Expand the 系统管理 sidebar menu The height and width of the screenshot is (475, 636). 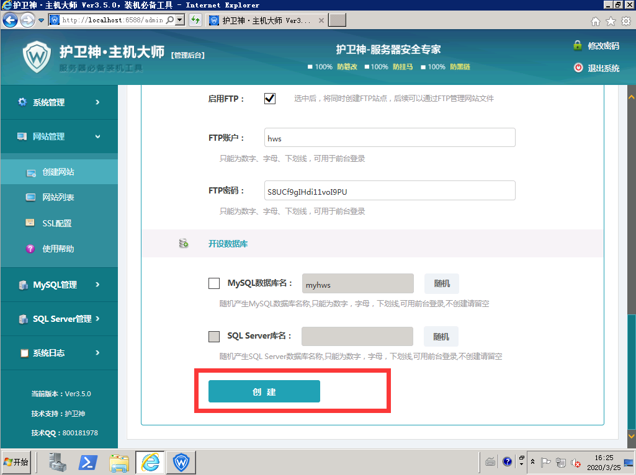(59, 102)
